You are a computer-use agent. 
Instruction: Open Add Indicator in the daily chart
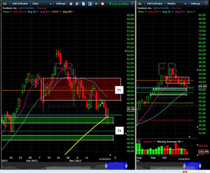point(20,4)
